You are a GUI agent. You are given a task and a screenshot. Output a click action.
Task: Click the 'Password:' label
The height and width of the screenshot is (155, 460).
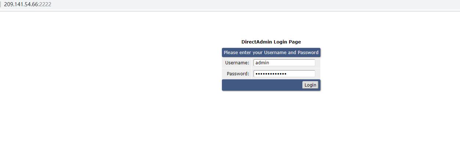[x=238, y=73]
